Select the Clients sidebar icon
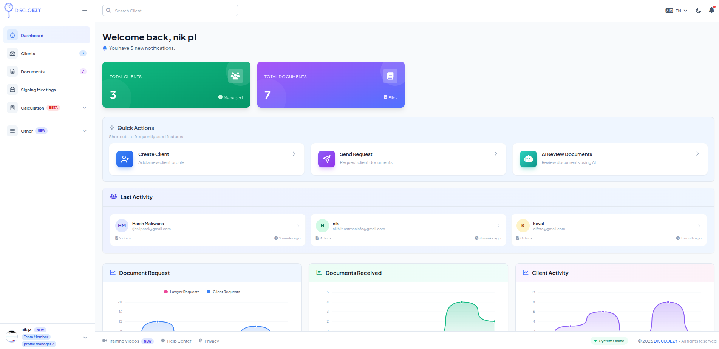Image resolution: width=719 pixels, height=349 pixels. (x=12, y=53)
